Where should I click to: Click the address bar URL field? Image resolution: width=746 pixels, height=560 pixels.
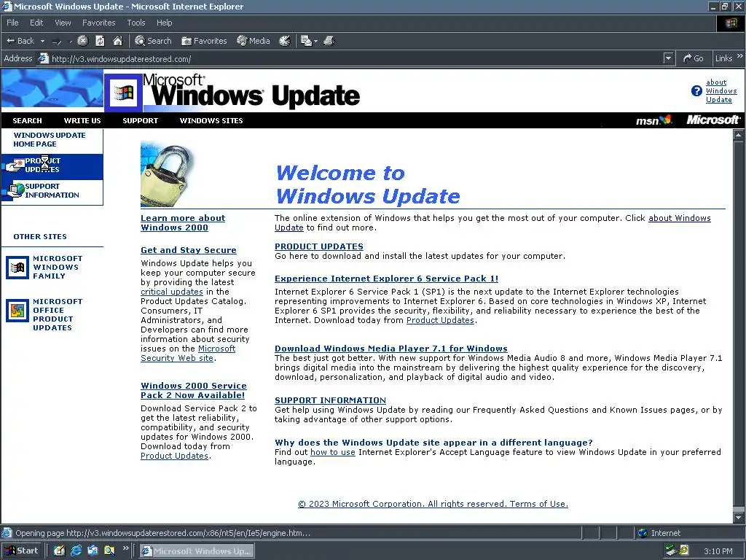point(352,58)
